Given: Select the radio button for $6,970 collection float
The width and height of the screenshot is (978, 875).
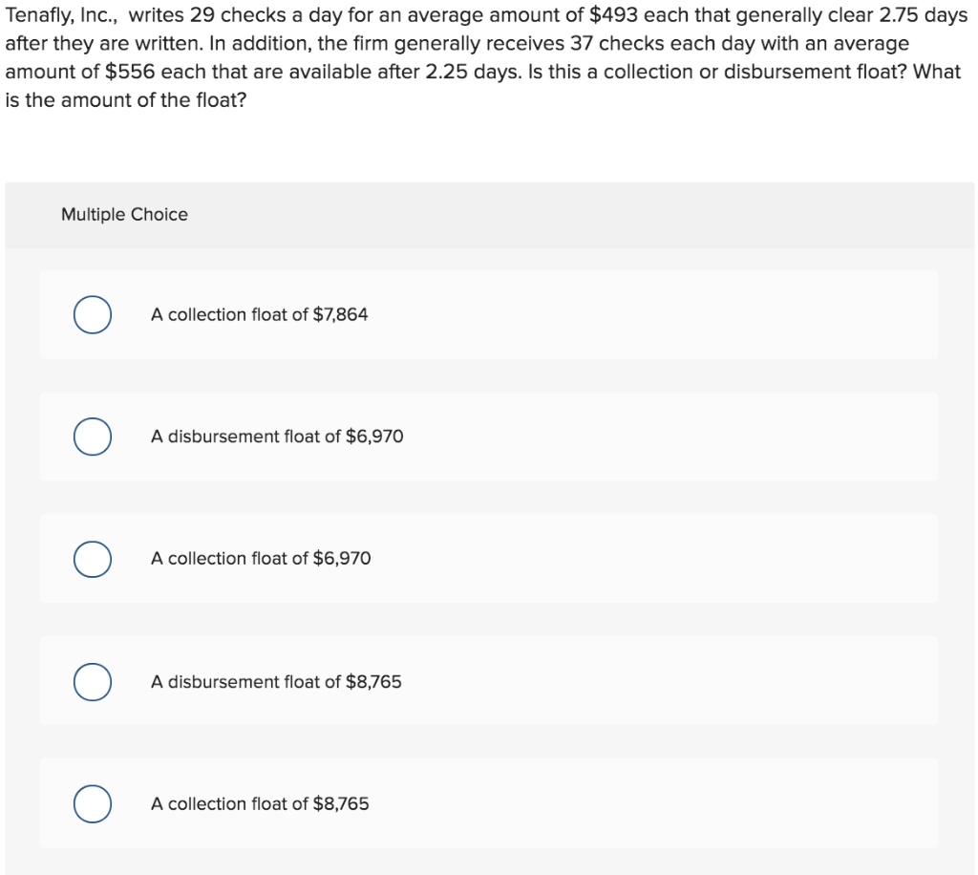Looking at the screenshot, I should click(93, 559).
